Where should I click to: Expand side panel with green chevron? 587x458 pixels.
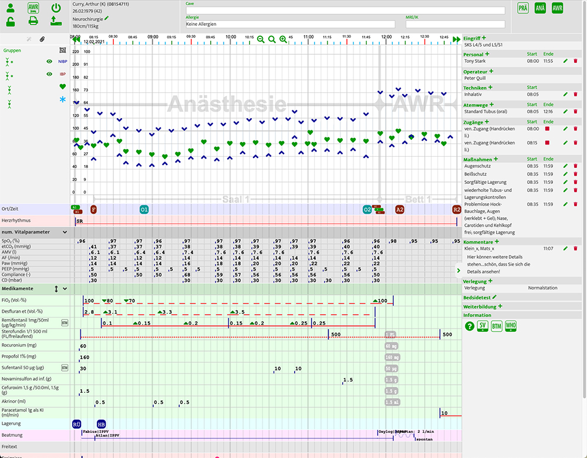[458, 270]
